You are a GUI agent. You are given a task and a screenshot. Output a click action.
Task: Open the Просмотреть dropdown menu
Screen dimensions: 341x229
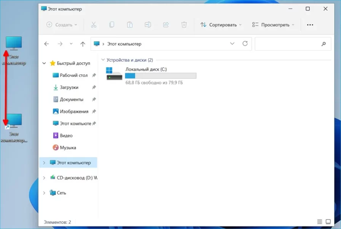tap(273, 25)
